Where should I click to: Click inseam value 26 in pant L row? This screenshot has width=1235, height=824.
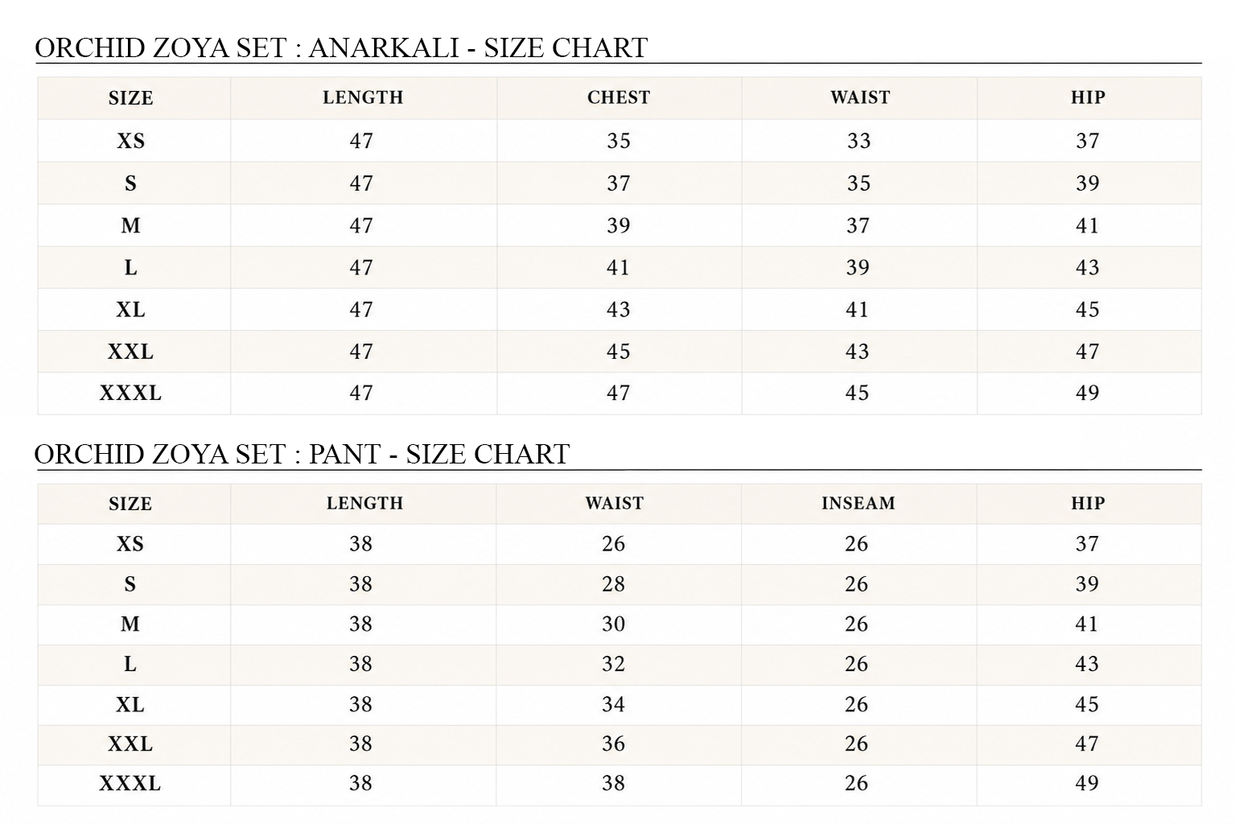(856, 664)
